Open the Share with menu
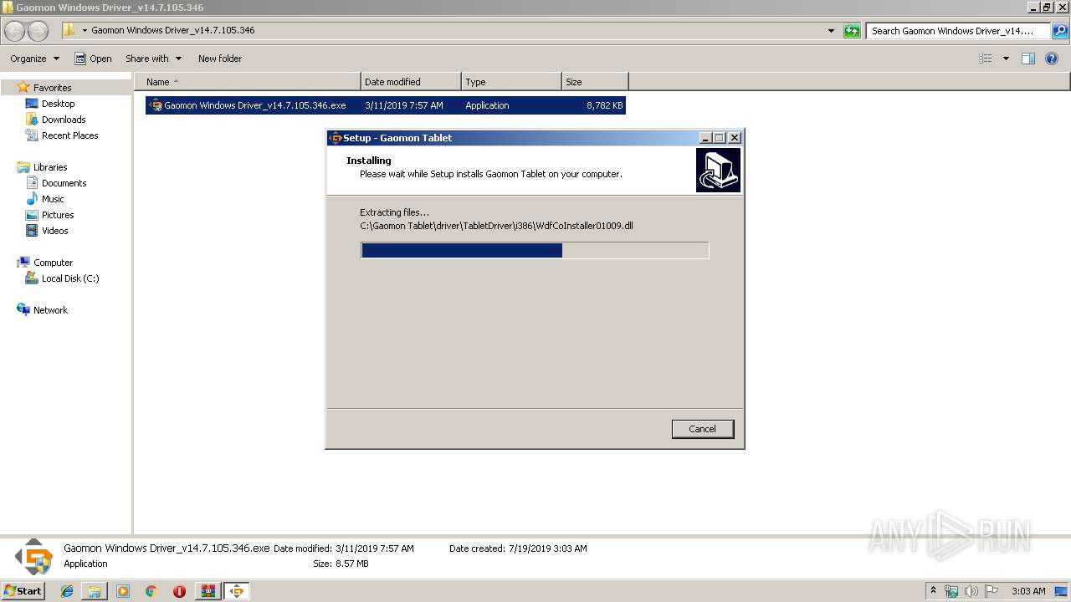This screenshot has width=1071, height=602. click(x=153, y=59)
